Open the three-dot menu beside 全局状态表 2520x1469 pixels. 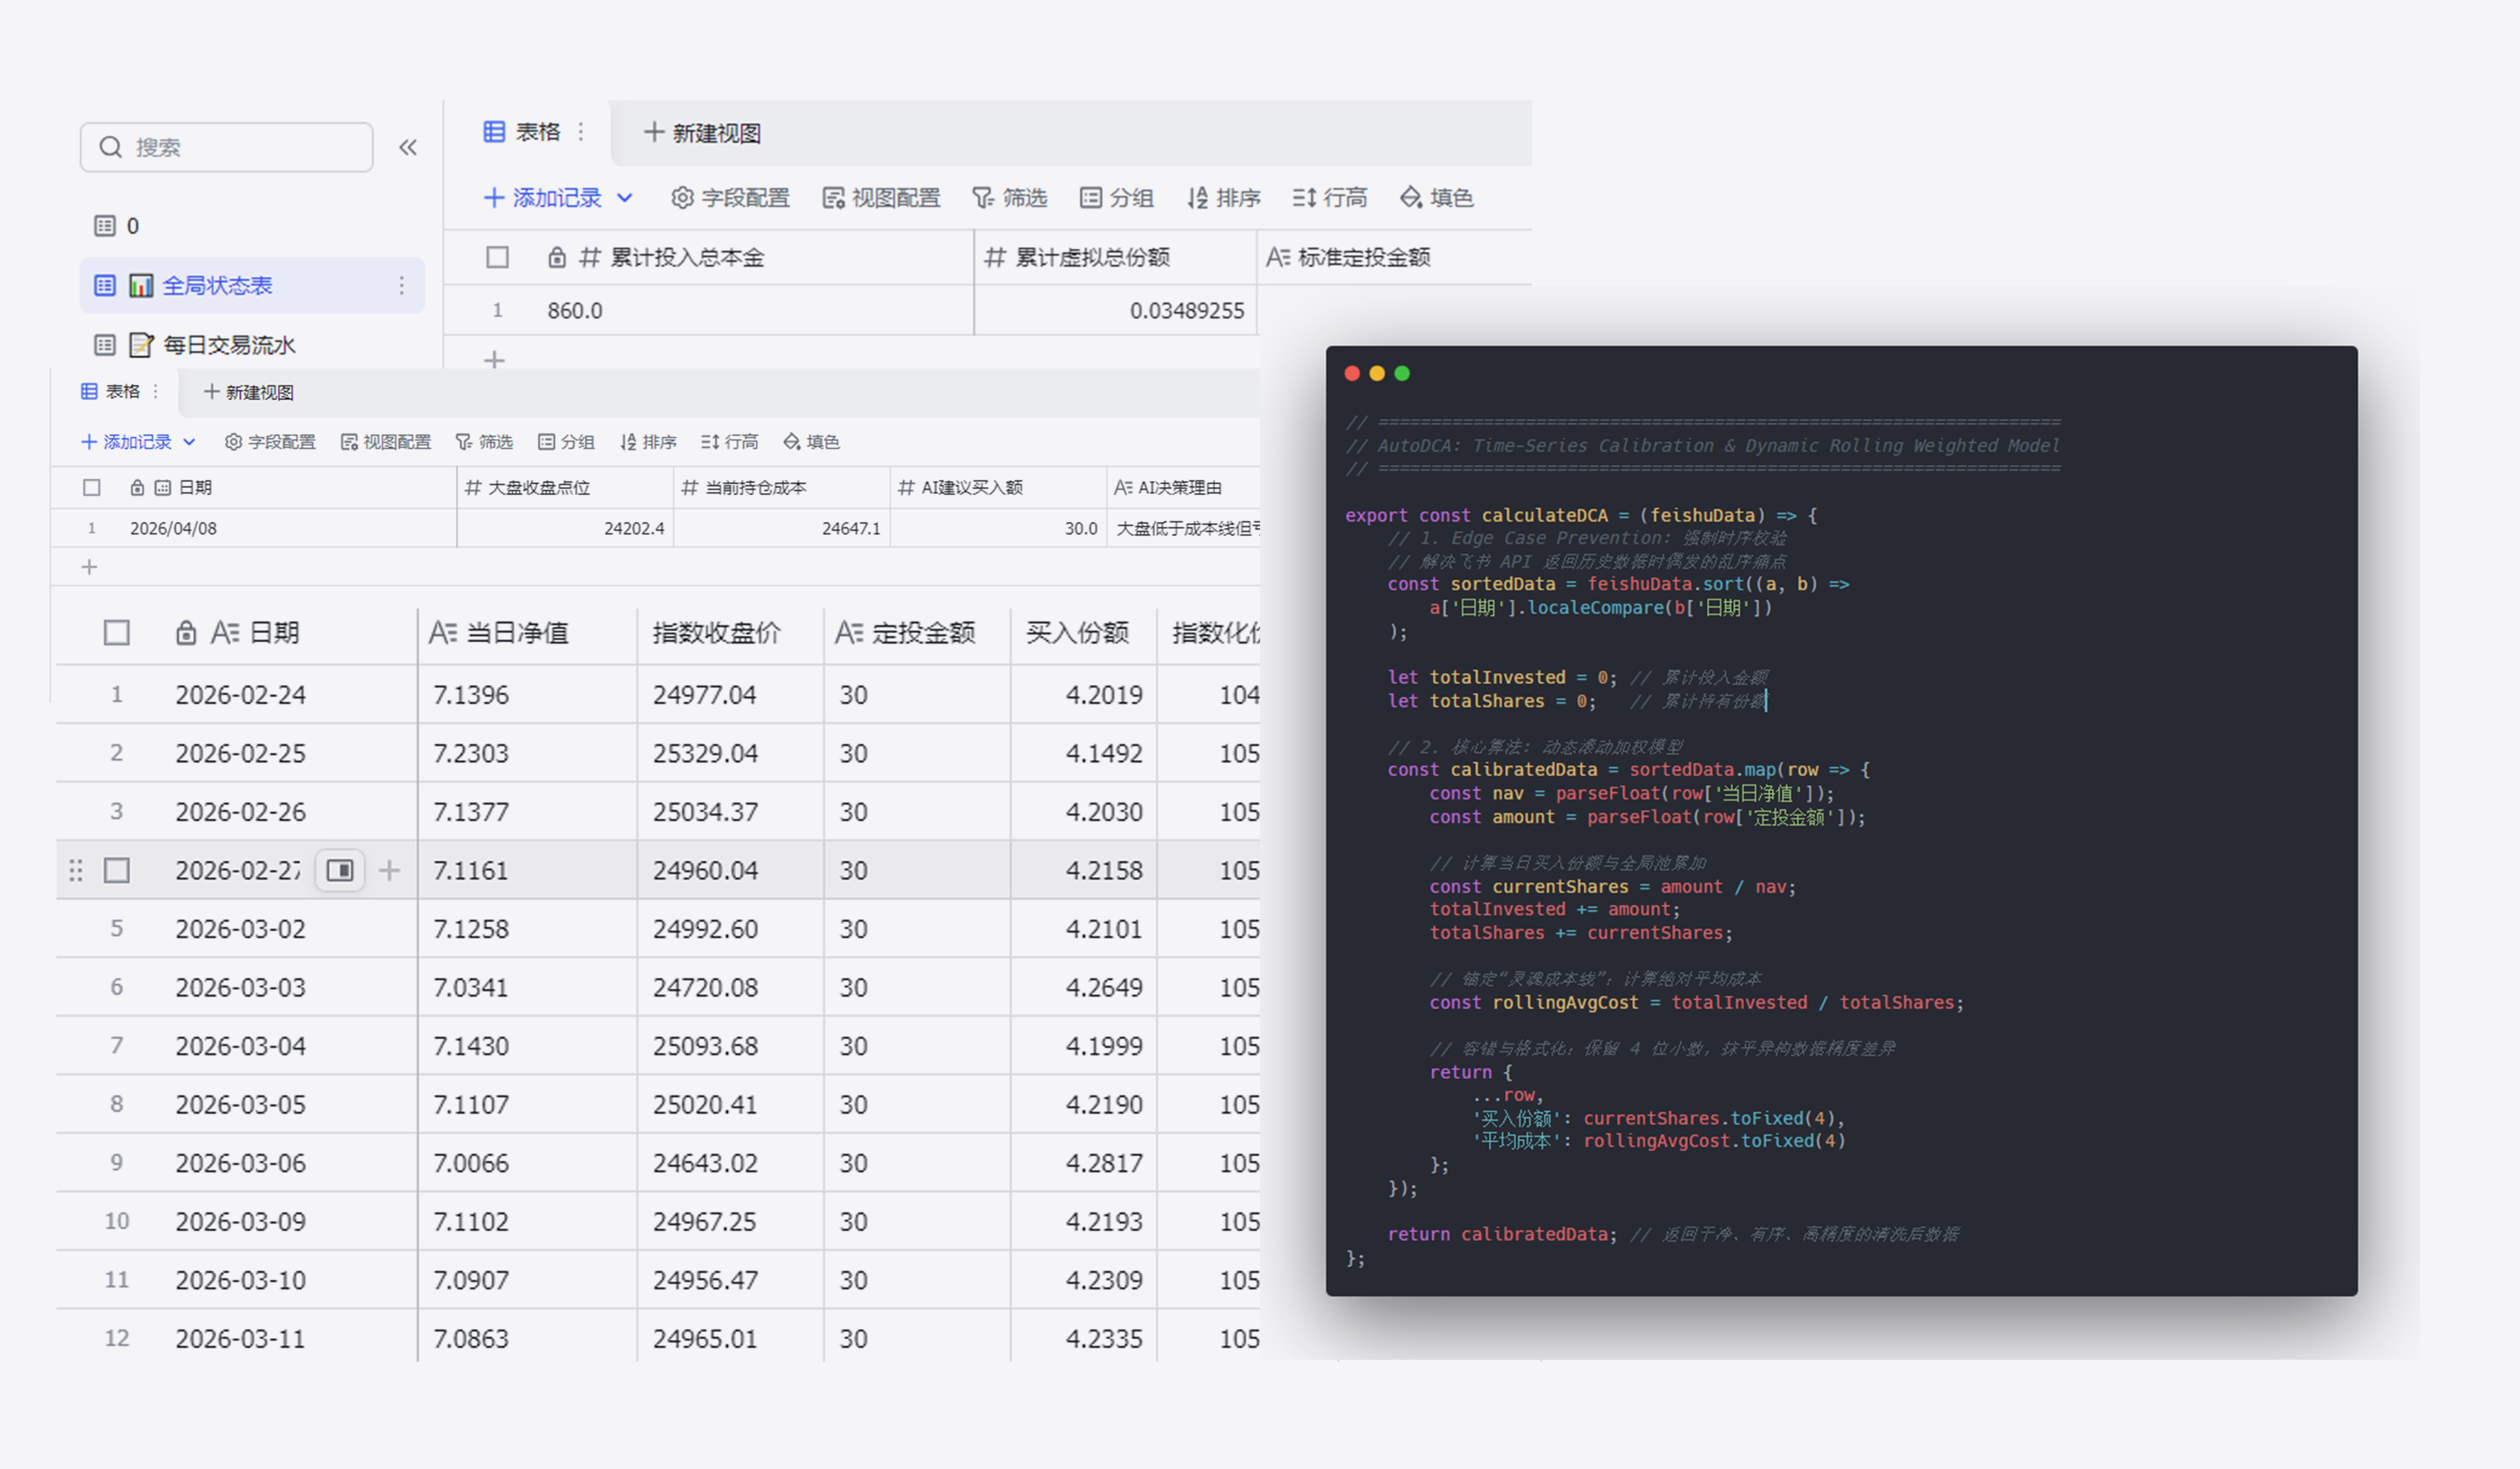(x=401, y=286)
